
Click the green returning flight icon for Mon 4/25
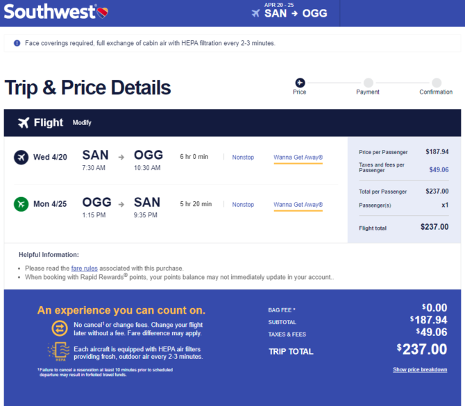(x=21, y=204)
